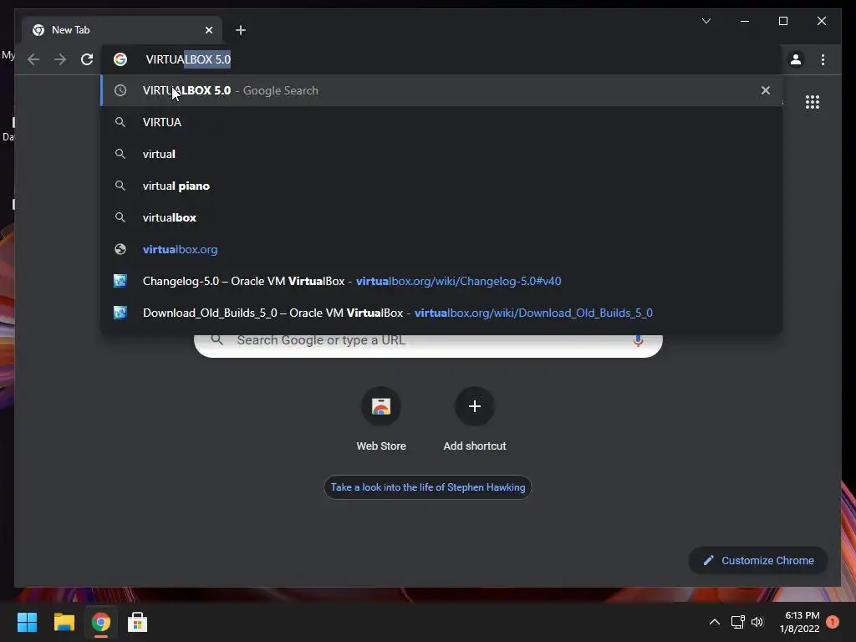
Task: Click the clock icon of history suggestion
Action: click(x=120, y=90)
